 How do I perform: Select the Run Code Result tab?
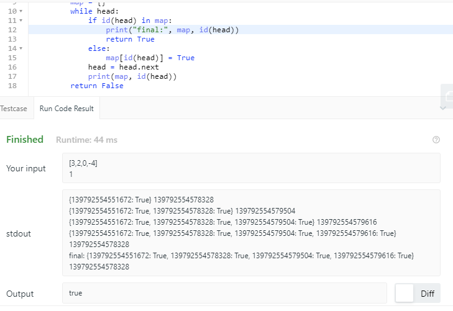(66, 109)
